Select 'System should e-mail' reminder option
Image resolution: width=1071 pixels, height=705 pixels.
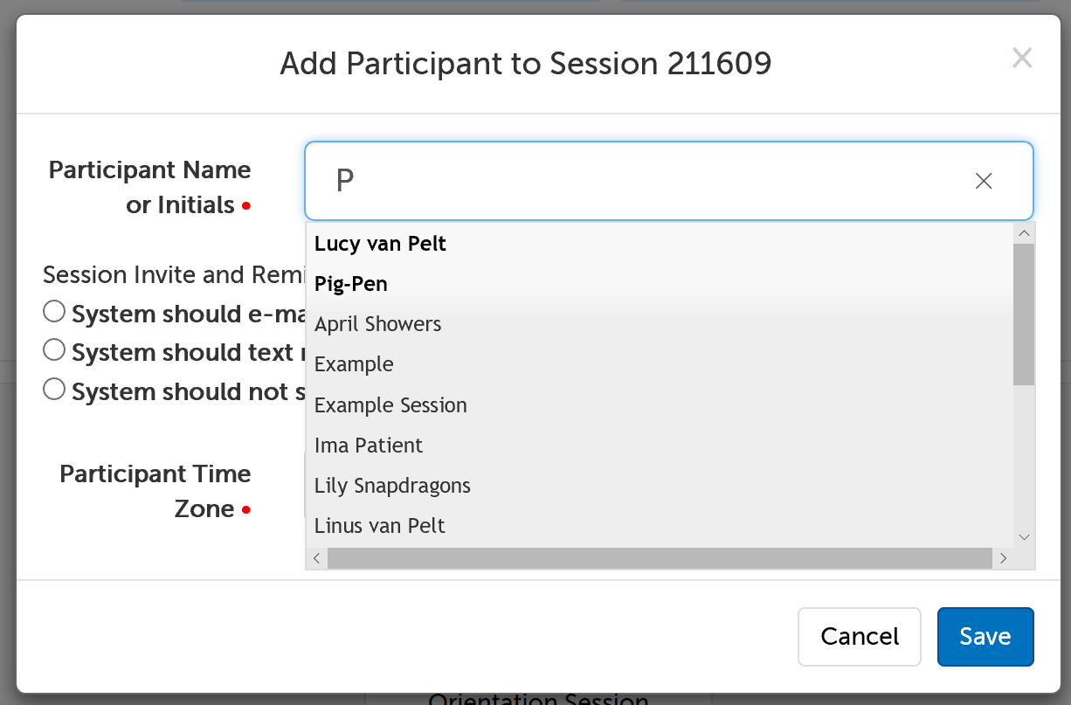point(53,310)
